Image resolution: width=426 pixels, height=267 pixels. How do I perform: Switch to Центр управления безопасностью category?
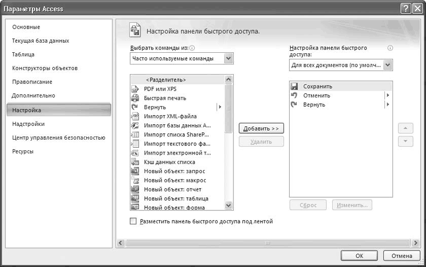pos(59,137)
